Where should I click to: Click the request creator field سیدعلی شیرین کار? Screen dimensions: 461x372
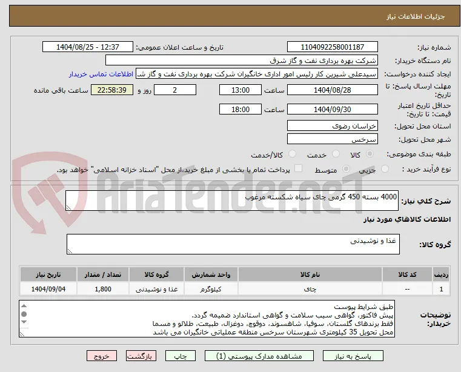point(257,74)
